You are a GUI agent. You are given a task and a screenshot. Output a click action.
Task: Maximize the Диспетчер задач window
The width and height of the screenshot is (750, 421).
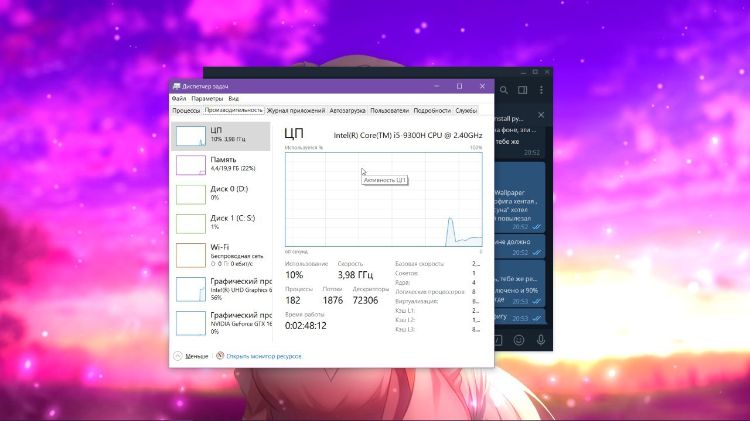(459, 86)
